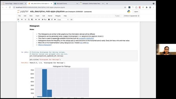Copy selected cells icon

29,20
